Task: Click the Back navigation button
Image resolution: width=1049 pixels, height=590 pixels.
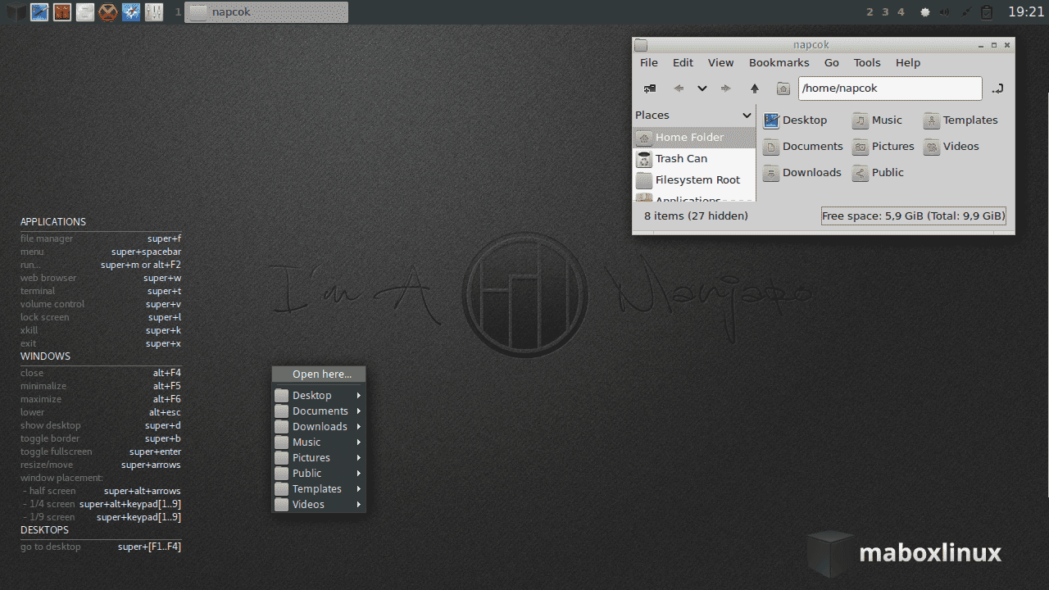Action: (679, 88)
